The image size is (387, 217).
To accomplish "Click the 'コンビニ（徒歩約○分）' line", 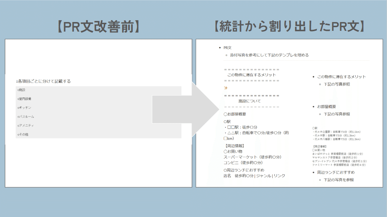I will [243, 163].
